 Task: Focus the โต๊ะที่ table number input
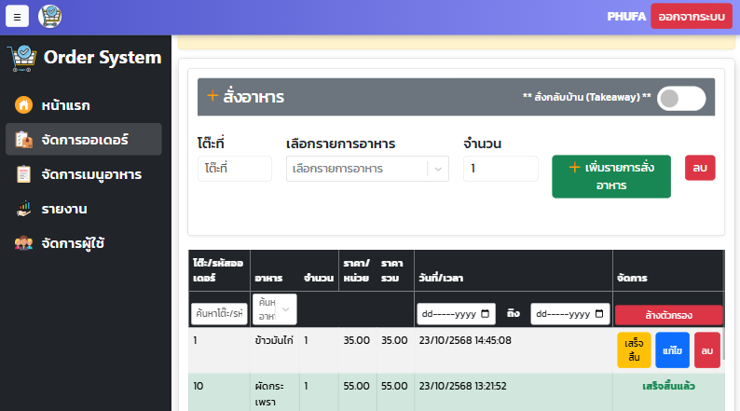point(234,169)
